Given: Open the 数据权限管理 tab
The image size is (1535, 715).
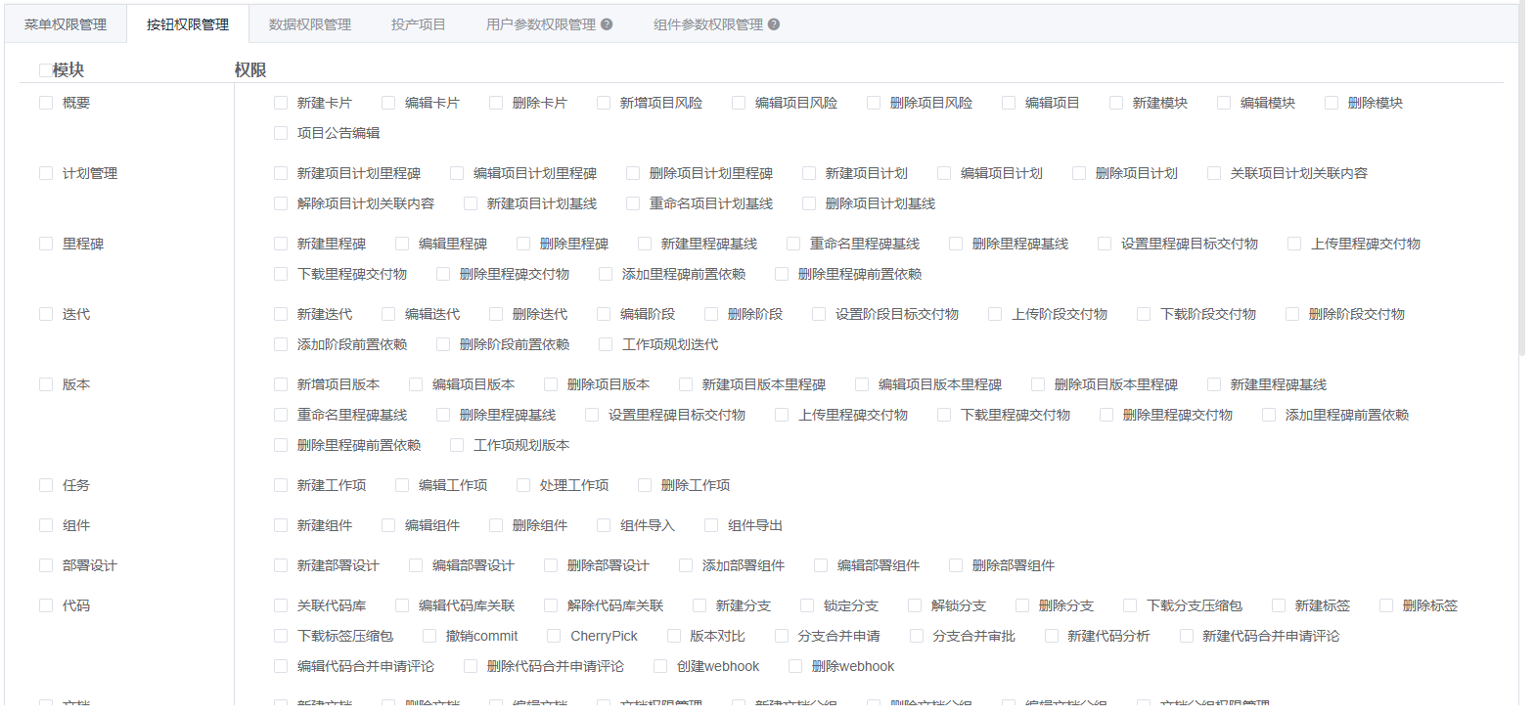Looking at the screenshot, I should 309,24.
